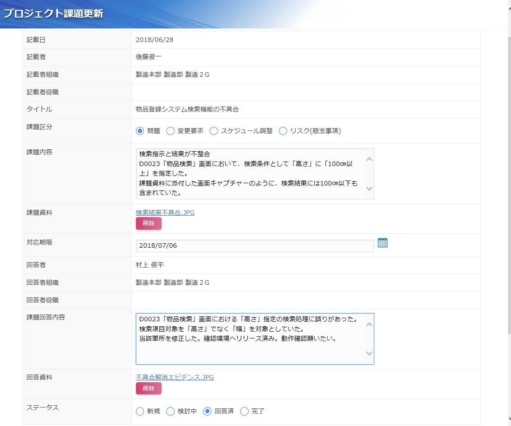Viewport: 511px width, 426px height.
Task: Open the 検索結果不具合.JPG attachment link
Action: point(165,213)
